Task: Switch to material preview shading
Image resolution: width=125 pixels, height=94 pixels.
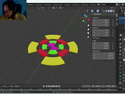Action: pyautogui.click(x=111, y=11)
